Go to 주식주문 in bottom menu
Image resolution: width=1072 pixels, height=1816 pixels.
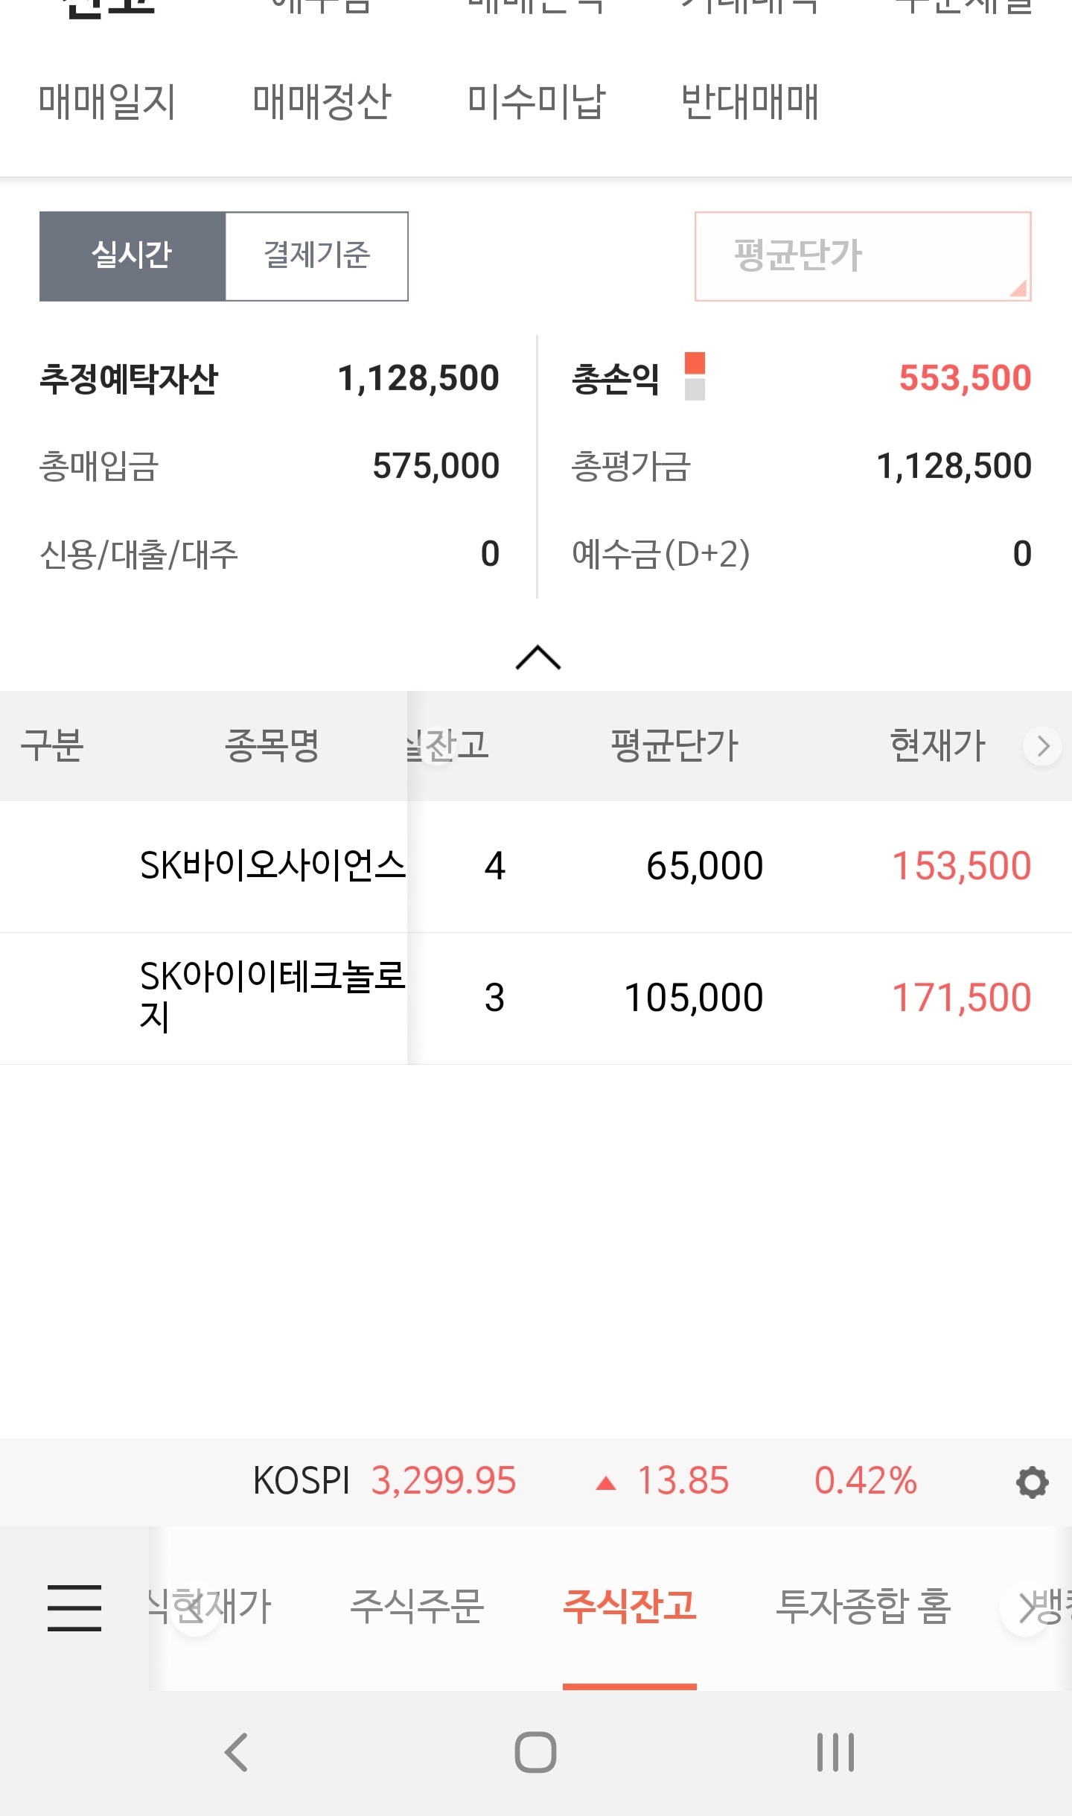coord(417,1606)
